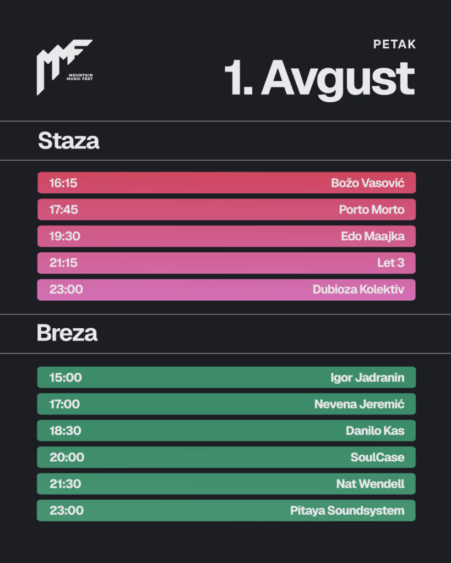Screen dimensions: 451x563
Task: Click the PETAK day label
Action: coord(394,45)
